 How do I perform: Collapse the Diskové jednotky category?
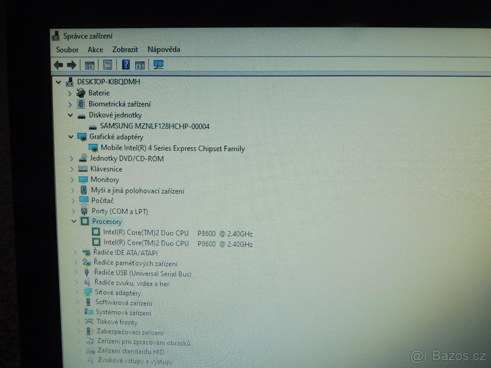click(70, 115)
